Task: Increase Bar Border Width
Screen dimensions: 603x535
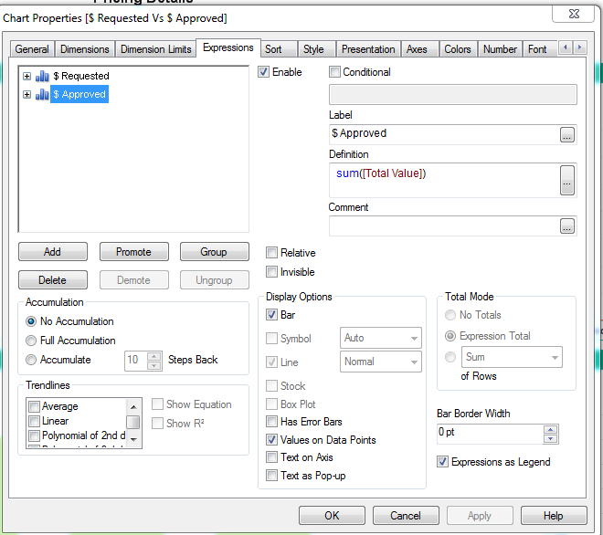Action: pos(550,430)
